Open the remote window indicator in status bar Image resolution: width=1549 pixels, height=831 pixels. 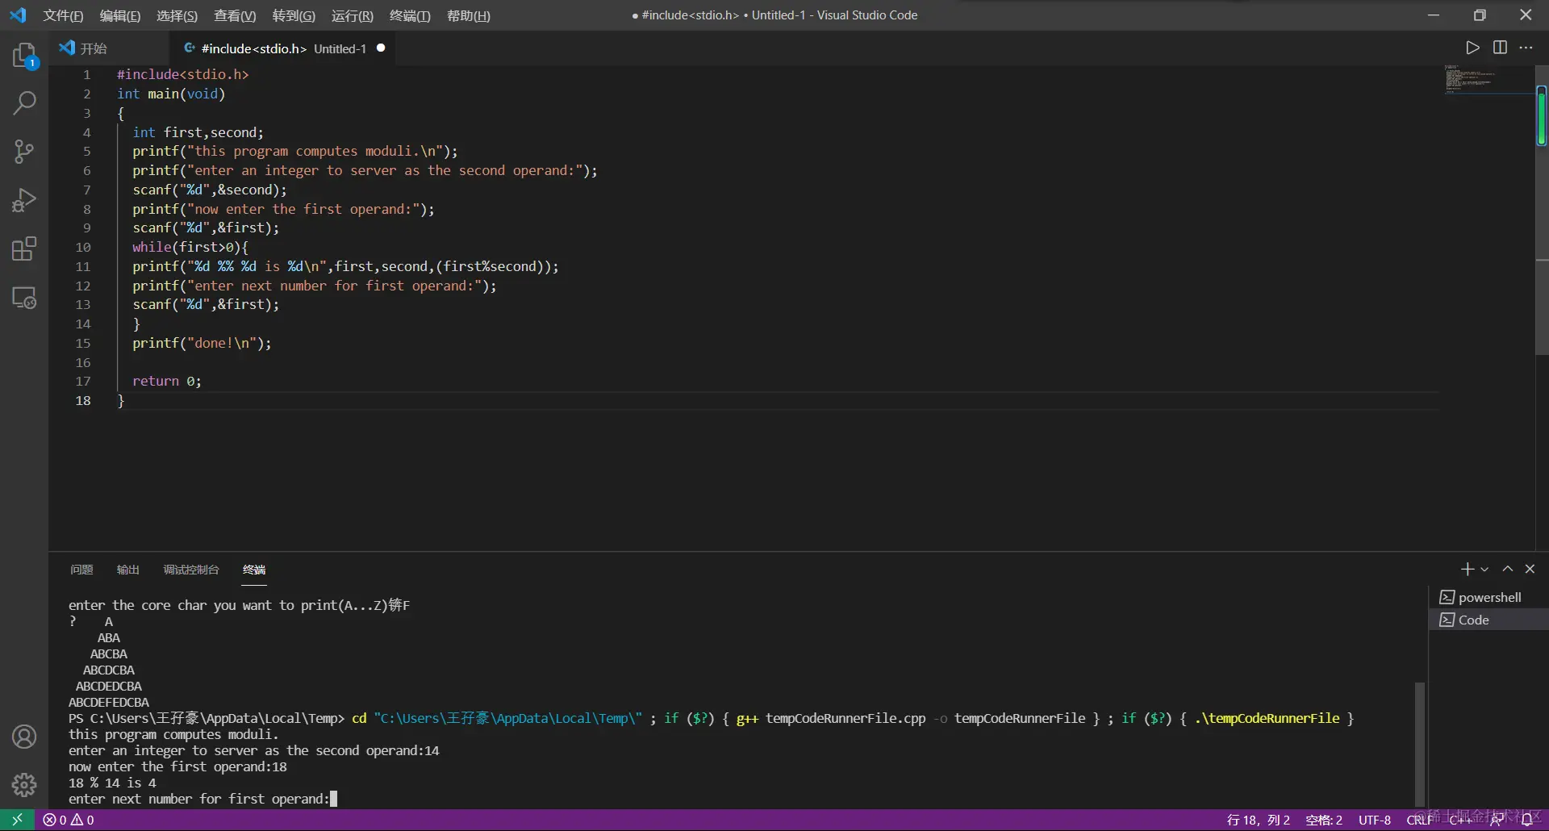tap(17, 820)
